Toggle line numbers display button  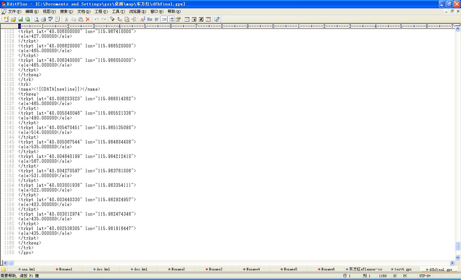(171, 19)
